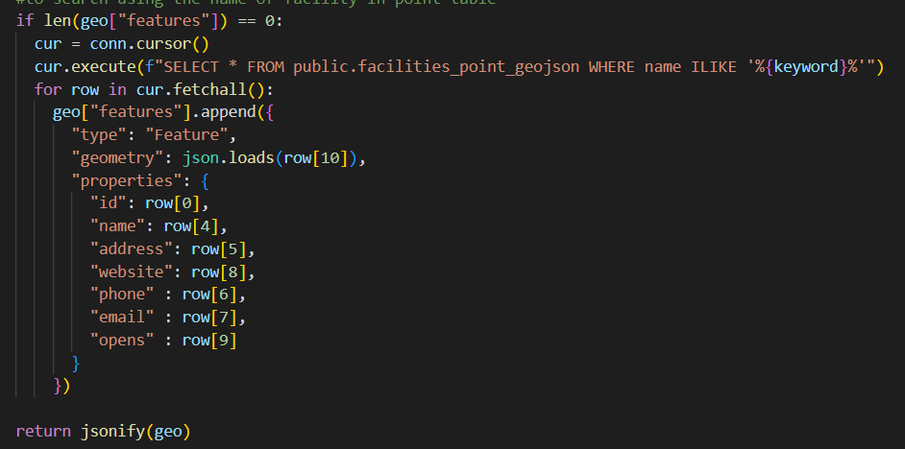Click 'WHERE name' in the SQL string
The height and width of the screenshot is (449, 905).
(635, 67)
